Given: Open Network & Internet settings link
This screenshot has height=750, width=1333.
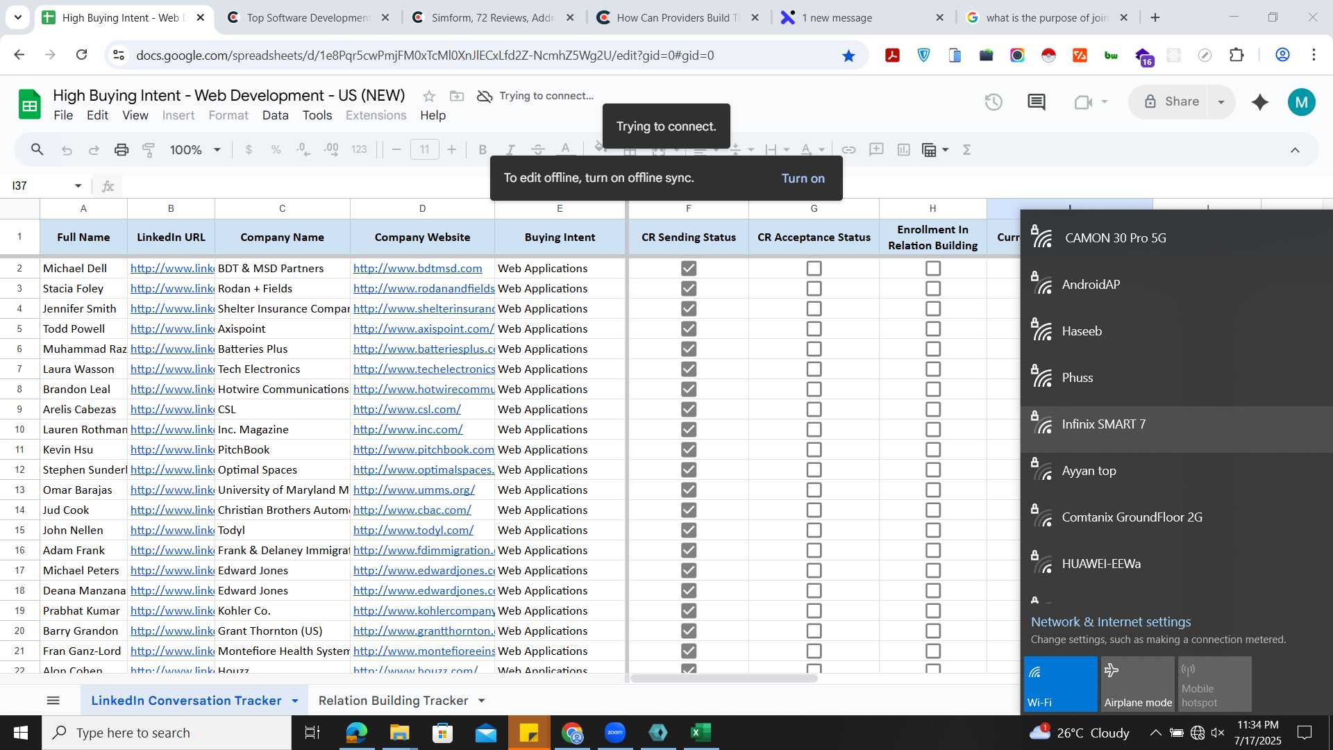Looking at the screenshot, I should (x=1110, y=622).
